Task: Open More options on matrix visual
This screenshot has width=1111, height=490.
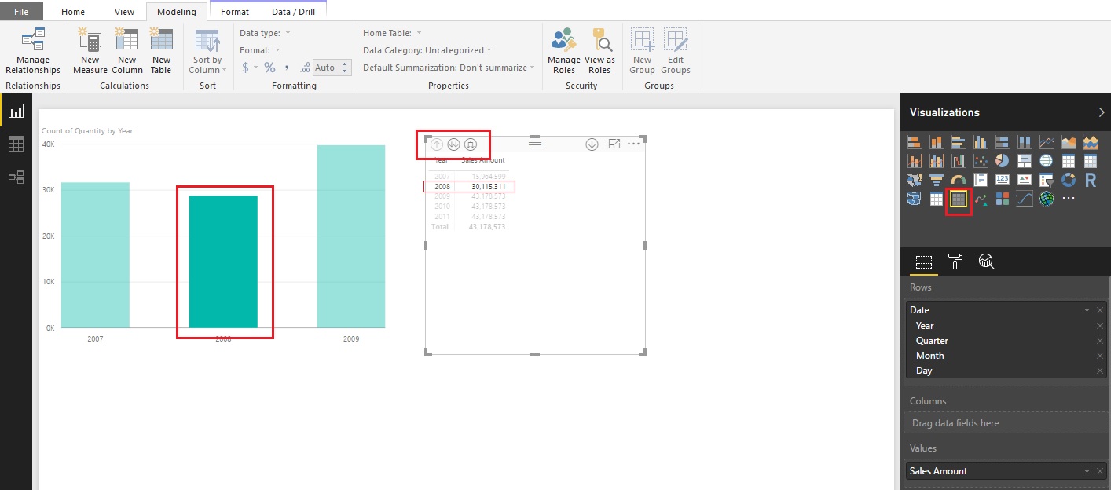Action: 633,144
